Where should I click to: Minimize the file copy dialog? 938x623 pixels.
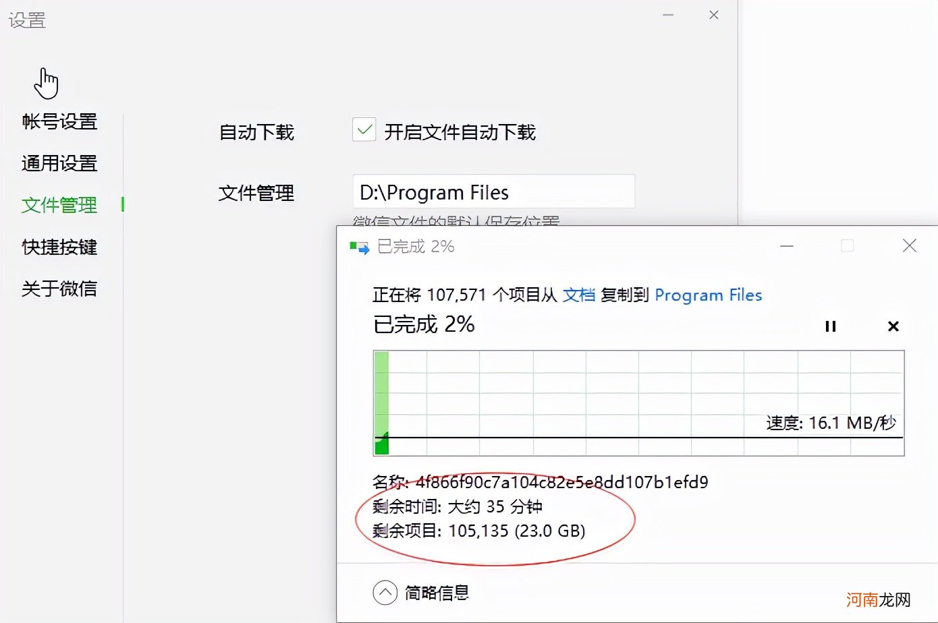(787, 246)
